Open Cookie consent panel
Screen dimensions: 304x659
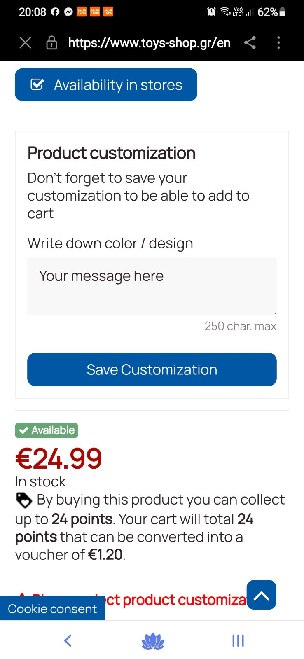(52, 608)
